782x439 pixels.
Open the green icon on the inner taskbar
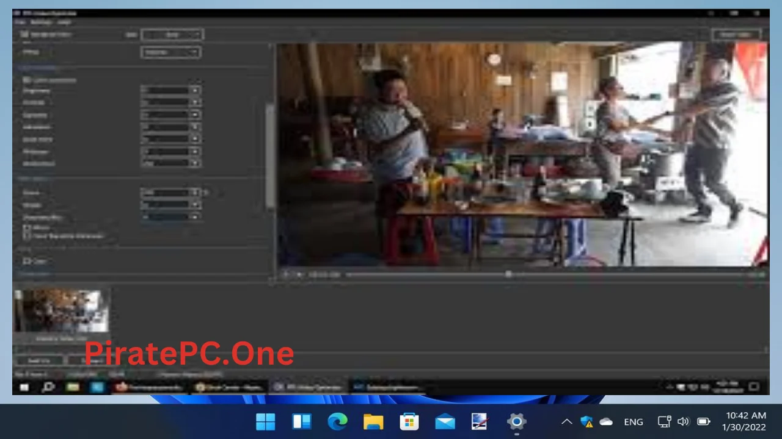coord(73,387)
